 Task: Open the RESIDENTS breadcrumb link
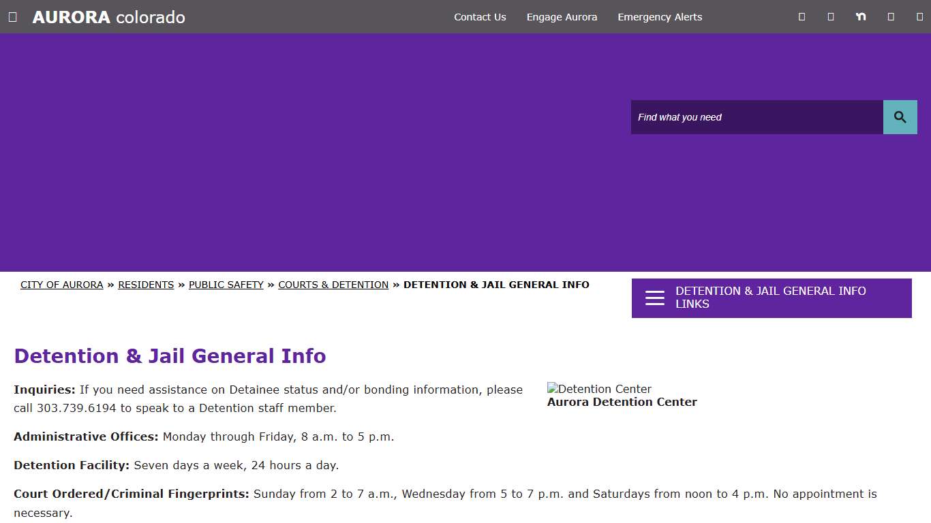146,285
